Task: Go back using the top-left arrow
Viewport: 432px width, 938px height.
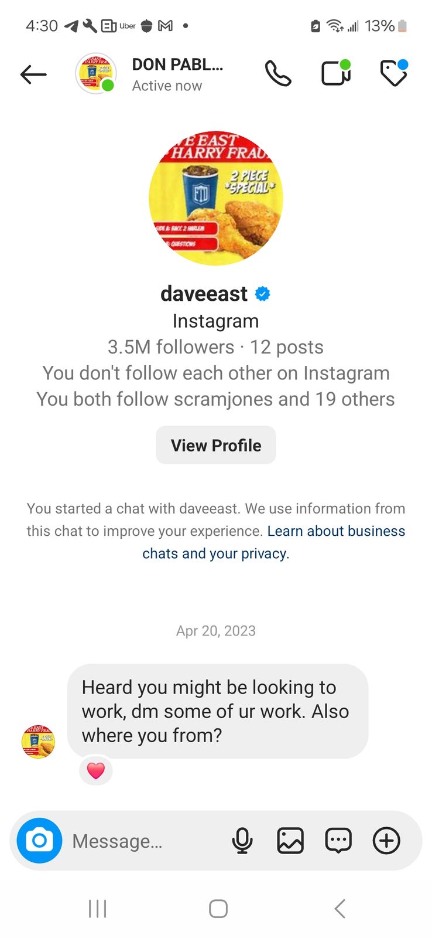Action: point(33,74)
